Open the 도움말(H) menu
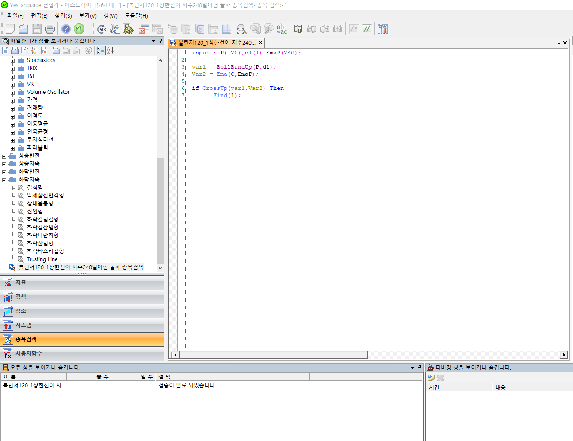573x441 pixels. point(136,16)
